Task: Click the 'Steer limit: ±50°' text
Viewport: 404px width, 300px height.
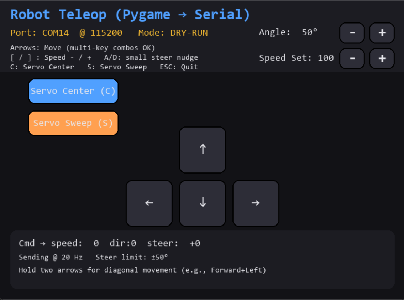Action: pyautogui.click(x=132, y=257)
